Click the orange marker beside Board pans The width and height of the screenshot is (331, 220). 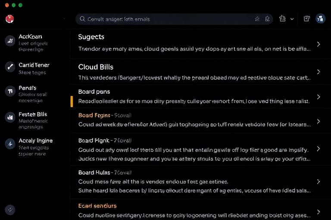[72, 101]
